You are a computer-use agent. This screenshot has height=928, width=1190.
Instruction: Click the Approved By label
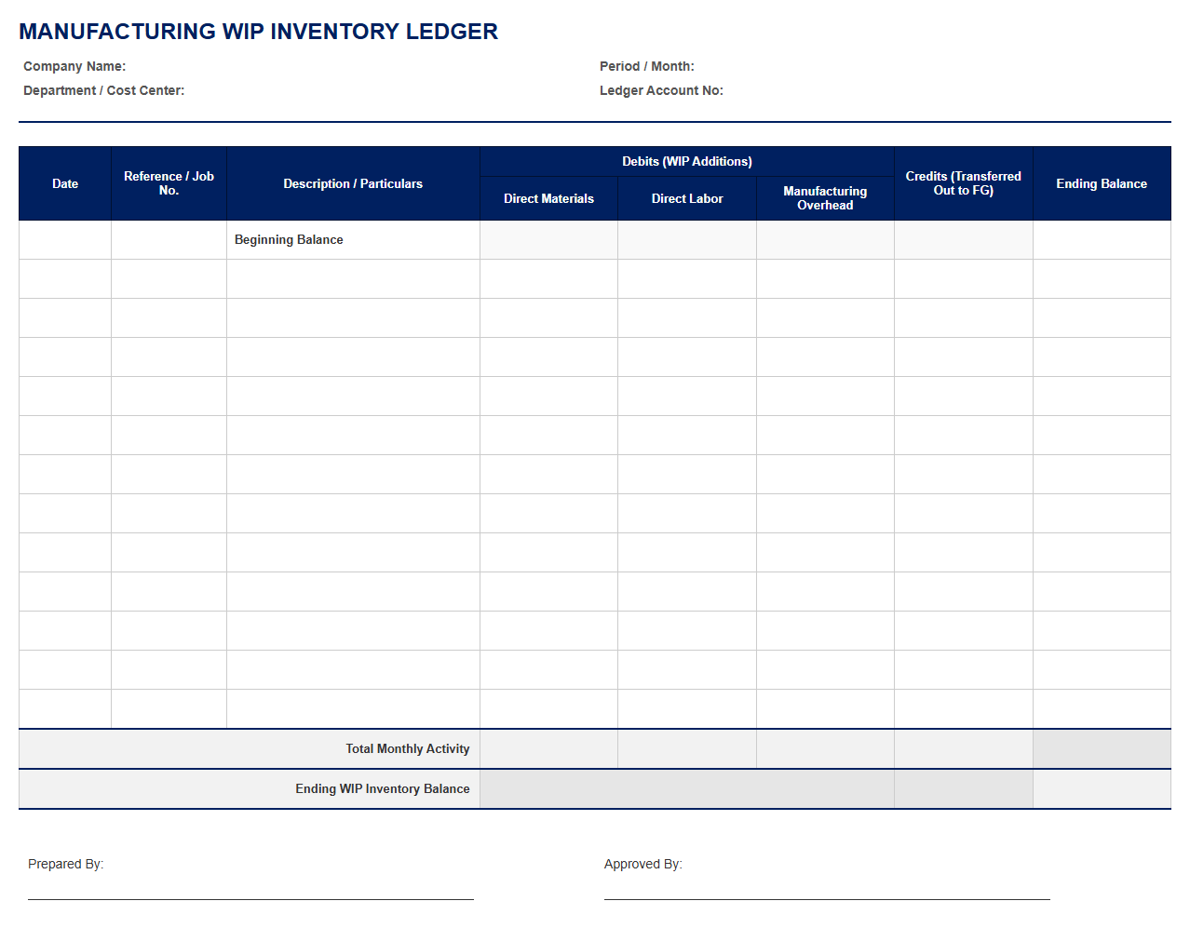point(642,864)
